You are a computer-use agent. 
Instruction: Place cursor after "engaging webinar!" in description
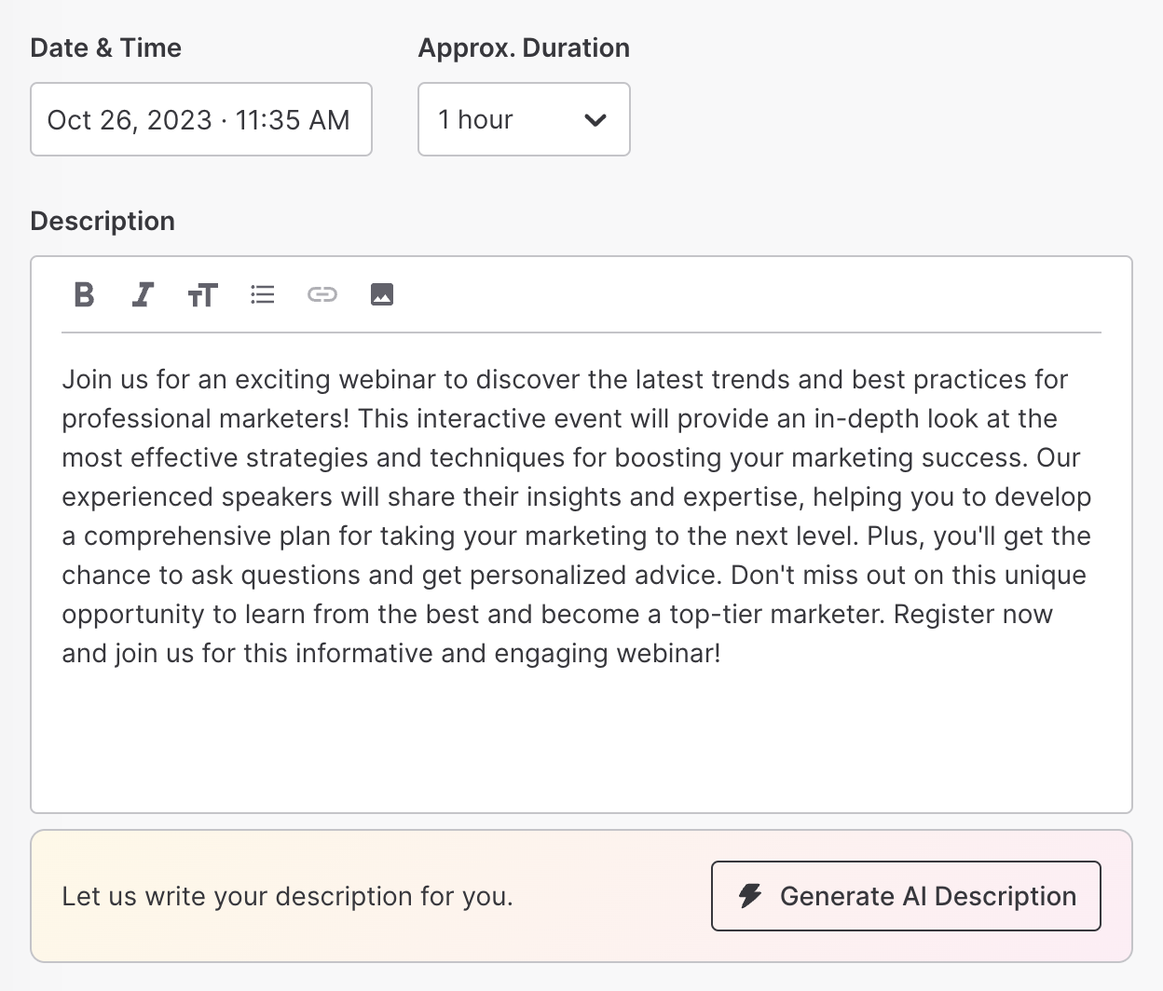point(723,654)
